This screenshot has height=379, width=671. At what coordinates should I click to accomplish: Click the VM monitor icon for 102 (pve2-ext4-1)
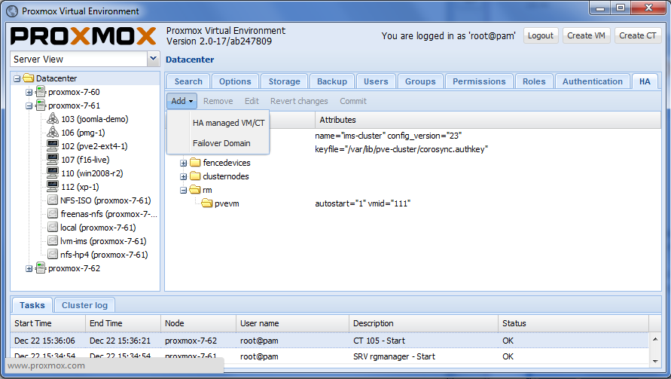(x=53, y=145)
